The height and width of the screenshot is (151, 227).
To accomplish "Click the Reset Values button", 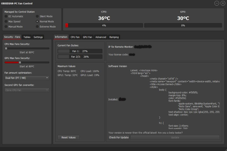I will (x=68, y=137).
